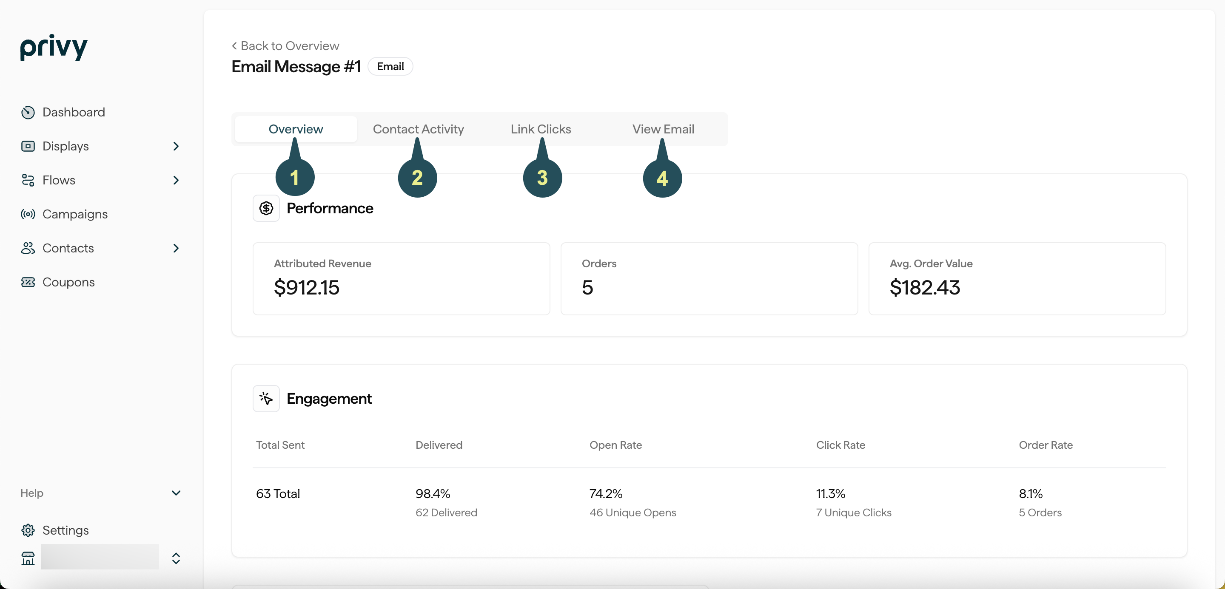This screenshot has width=1225, height=589.
Task: Click the Privy logo
Action: [54, 47]
